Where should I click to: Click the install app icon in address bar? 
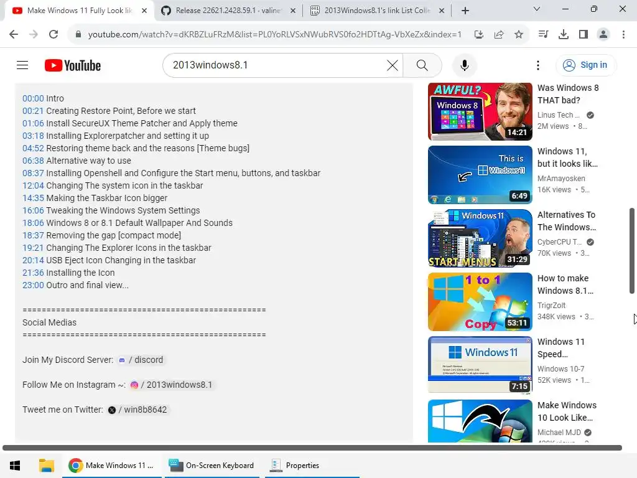click(479, 35)
